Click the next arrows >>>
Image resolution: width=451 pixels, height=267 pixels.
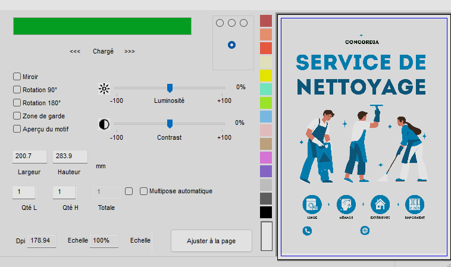(130, 52)
